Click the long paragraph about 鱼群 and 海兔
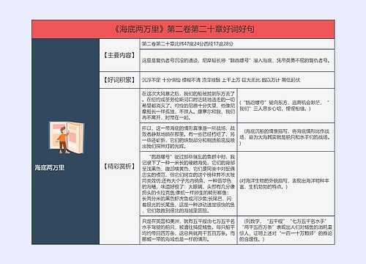 [x=188, y=183]
